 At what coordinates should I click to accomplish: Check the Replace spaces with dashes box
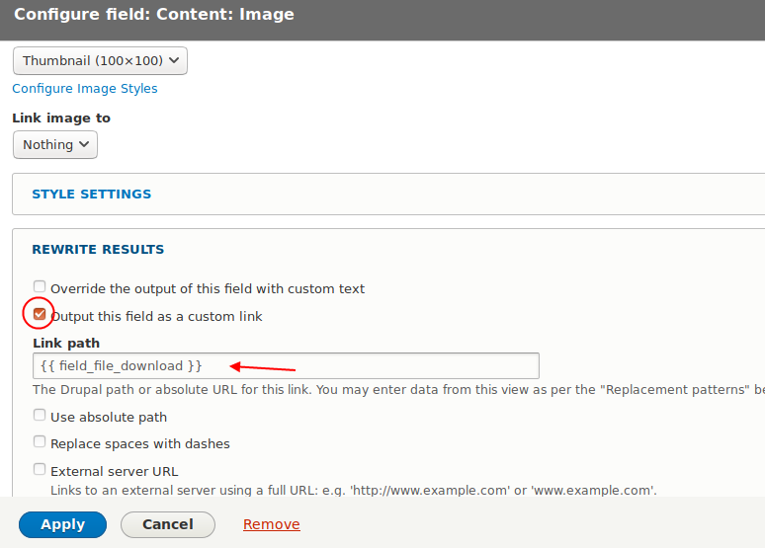coord(40,442)
